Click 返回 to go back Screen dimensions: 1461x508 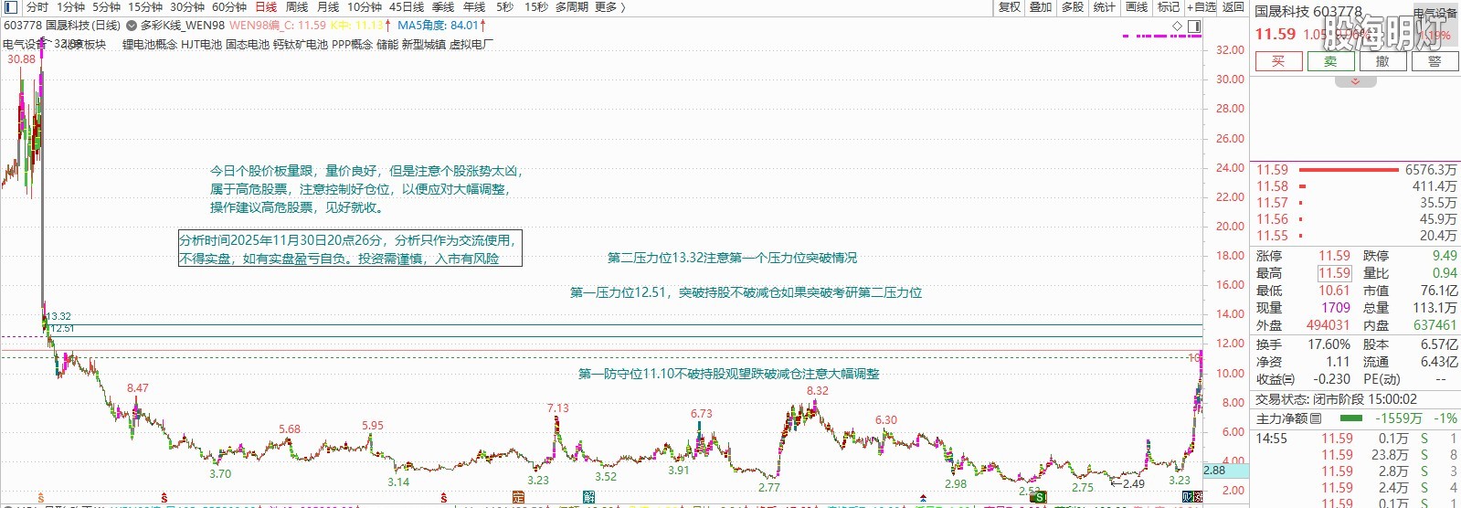pos(1233,7)
